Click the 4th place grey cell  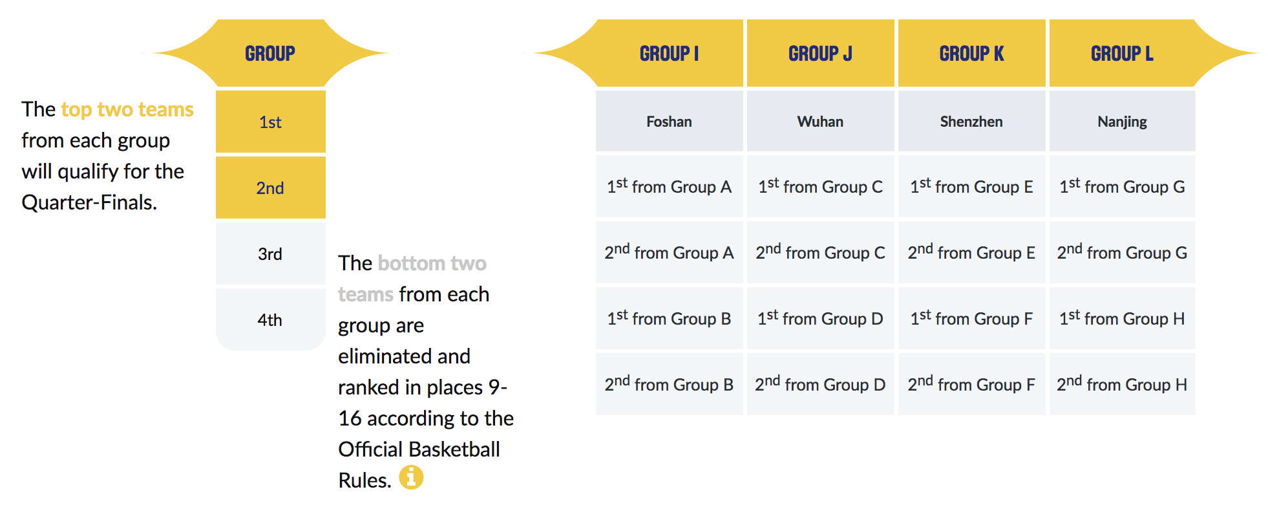(x=270, y=319)
